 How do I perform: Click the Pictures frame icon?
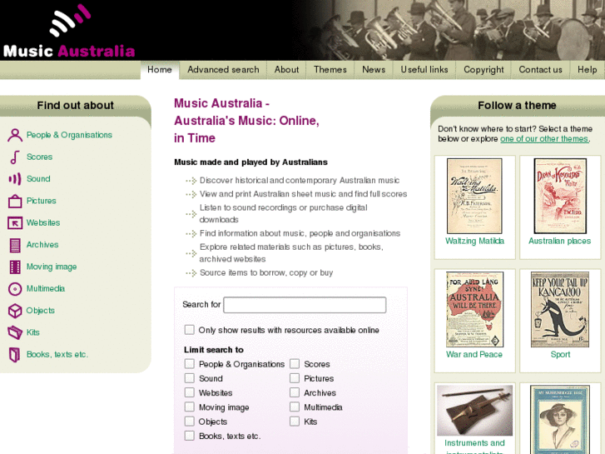coord(15,201)
